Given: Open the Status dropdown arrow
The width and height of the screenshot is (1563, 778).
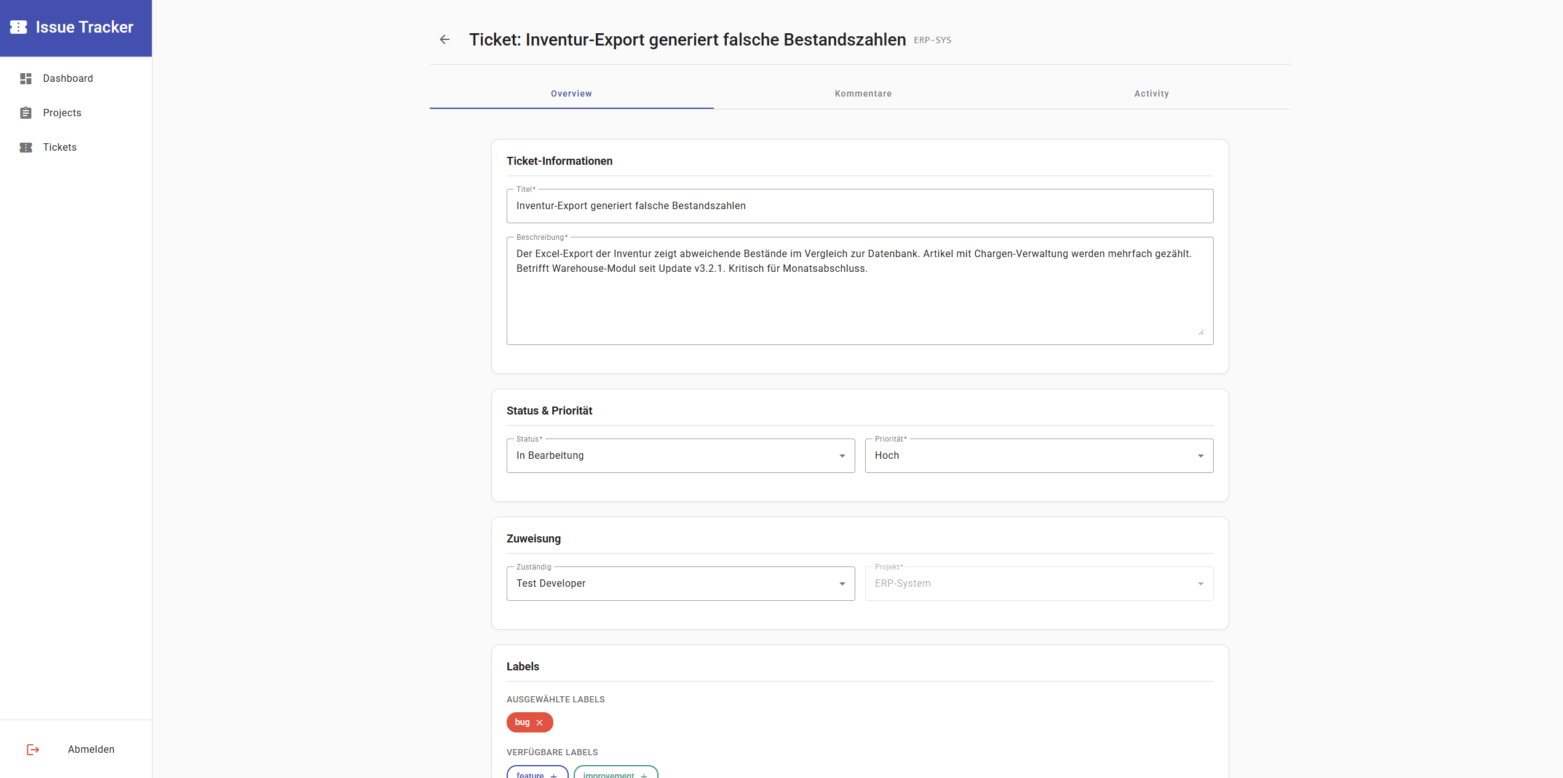Looking at the screenshot, I should (842, 456).
